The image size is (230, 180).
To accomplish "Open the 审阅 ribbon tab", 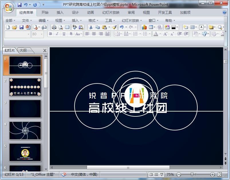I will (x=131, y=13).
